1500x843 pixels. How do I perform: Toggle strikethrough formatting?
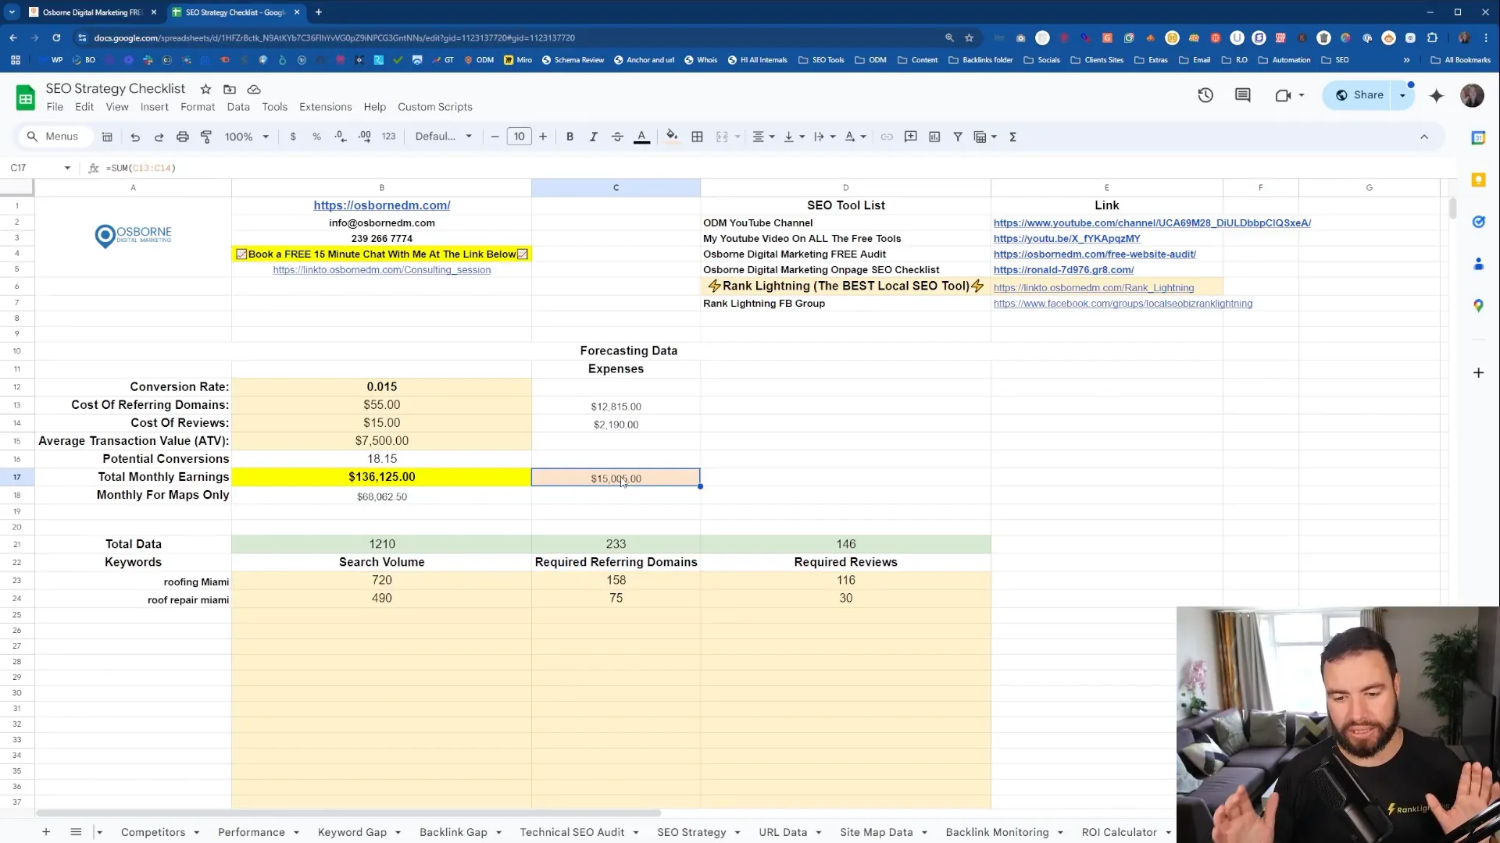(617, 137)
